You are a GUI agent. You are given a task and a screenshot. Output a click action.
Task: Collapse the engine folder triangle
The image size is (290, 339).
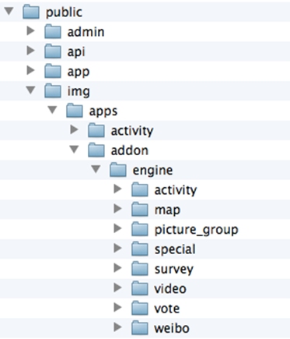click(96, 169)
